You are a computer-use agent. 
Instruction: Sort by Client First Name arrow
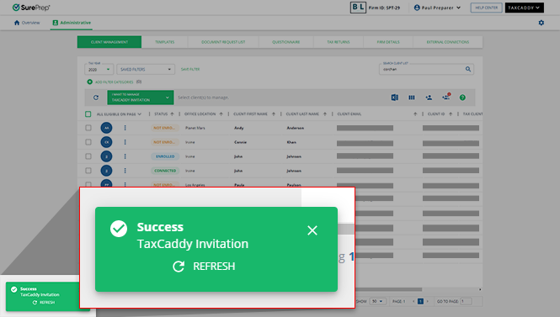[x=274, y=114]
